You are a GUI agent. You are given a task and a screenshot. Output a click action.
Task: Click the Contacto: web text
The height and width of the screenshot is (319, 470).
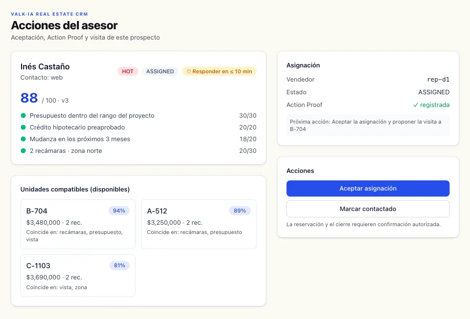[x=41, y=78]
